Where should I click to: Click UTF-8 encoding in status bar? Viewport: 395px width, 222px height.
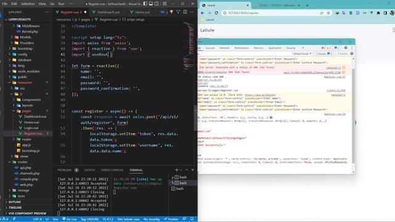[37, 220]
